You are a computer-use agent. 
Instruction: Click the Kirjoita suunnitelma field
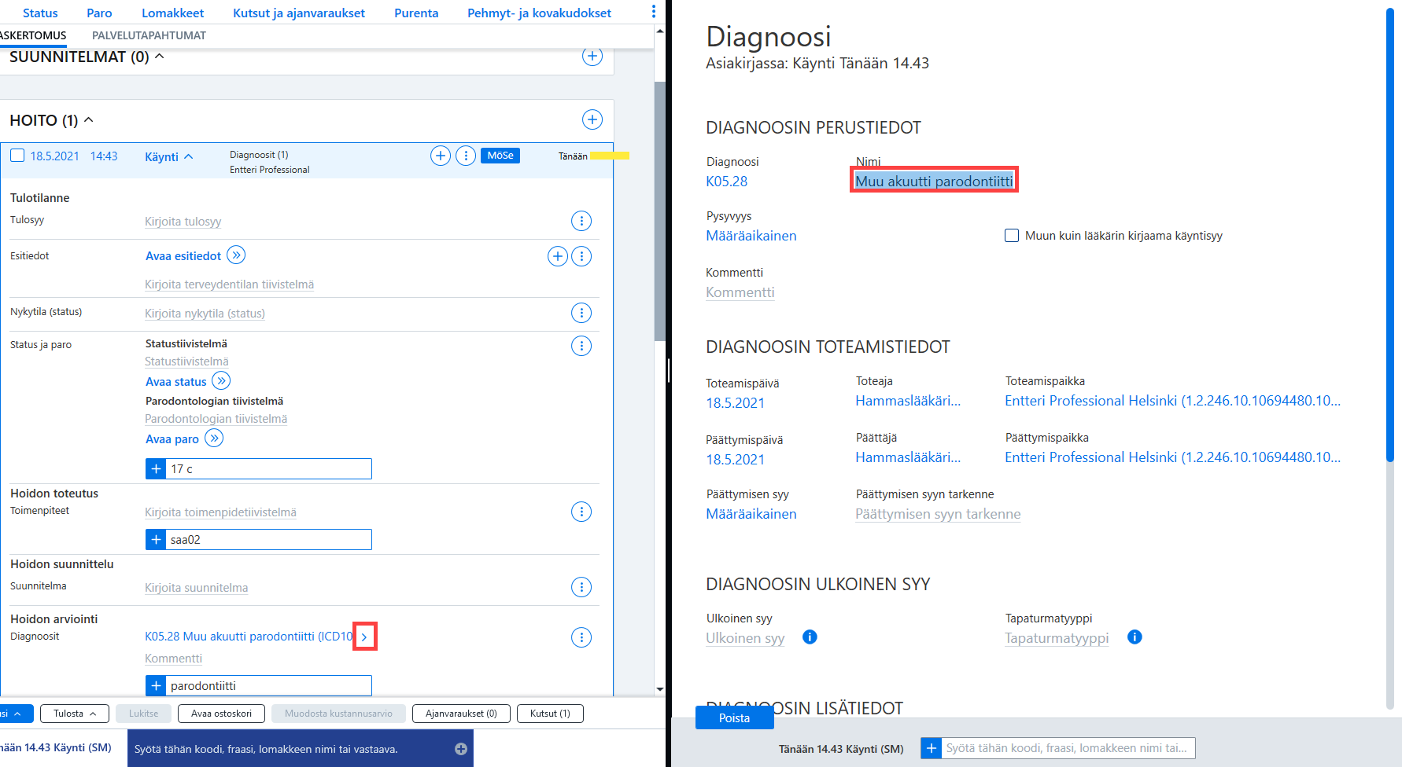(197, 588)
